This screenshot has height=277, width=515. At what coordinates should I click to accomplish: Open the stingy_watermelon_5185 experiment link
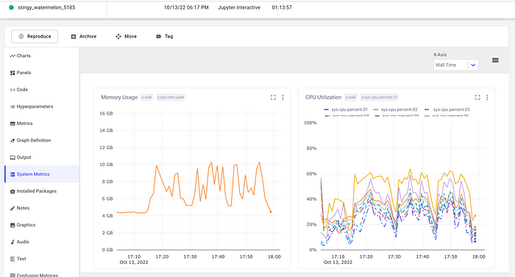[46, 7]
